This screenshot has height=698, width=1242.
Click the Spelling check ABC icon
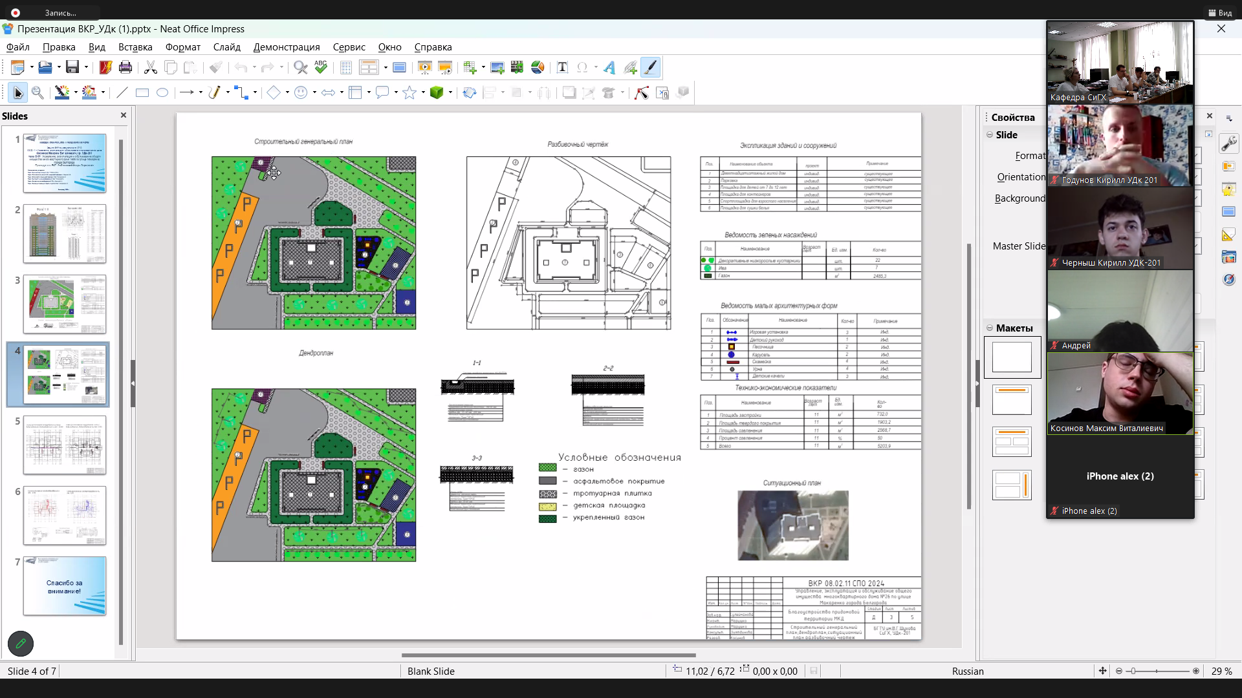tap(321, 67)
